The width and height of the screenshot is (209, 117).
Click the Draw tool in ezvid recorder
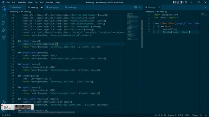(x=28, y=107)
